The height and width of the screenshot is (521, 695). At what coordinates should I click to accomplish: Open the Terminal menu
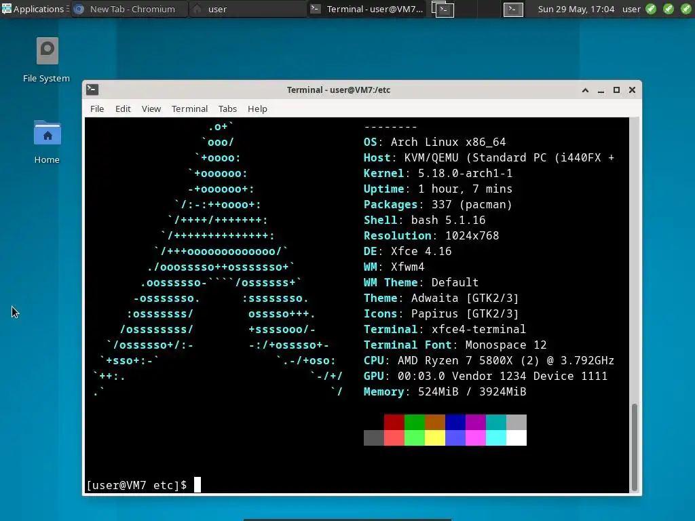[x=190, y=109]
